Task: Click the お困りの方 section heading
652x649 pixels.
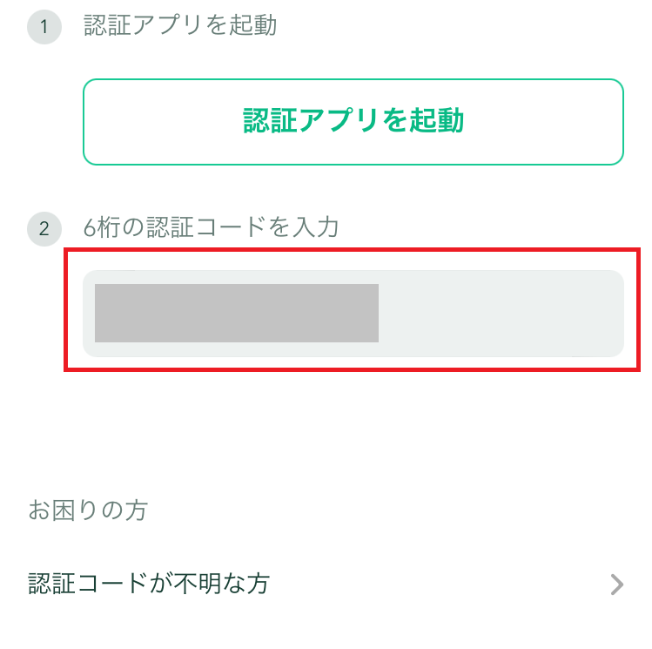Action: coord(88,510)
